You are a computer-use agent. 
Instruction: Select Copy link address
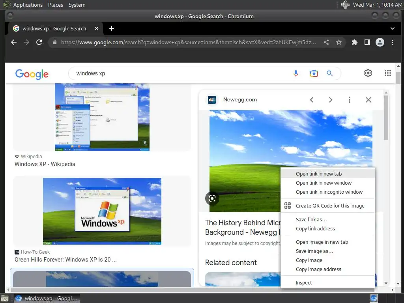point(327,228)
